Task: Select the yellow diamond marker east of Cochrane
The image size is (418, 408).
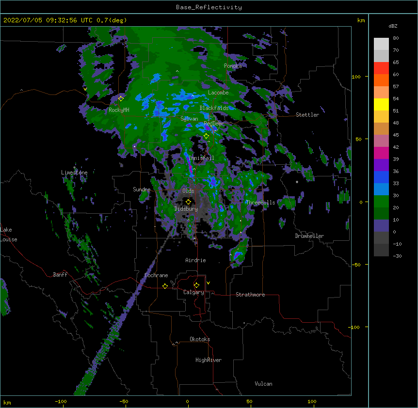Action: (165, 286)
